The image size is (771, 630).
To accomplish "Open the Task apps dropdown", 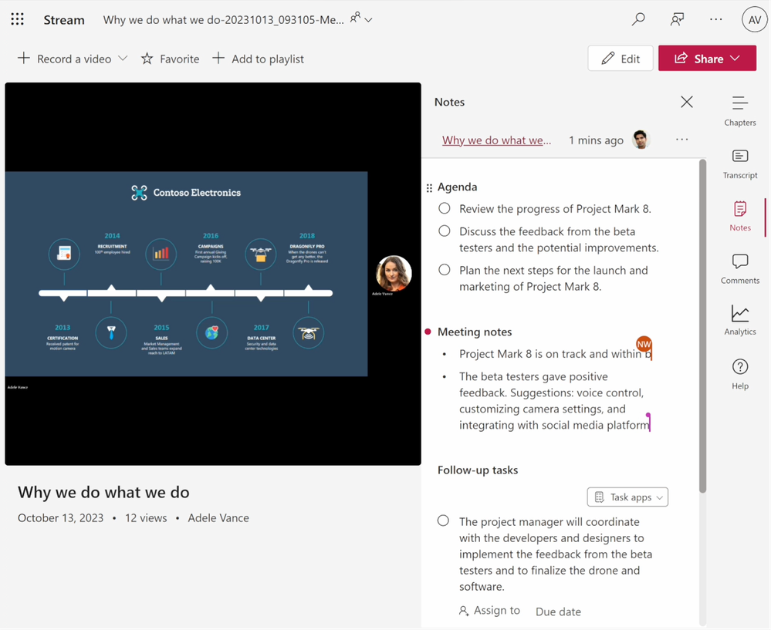I will pos(627,497).
